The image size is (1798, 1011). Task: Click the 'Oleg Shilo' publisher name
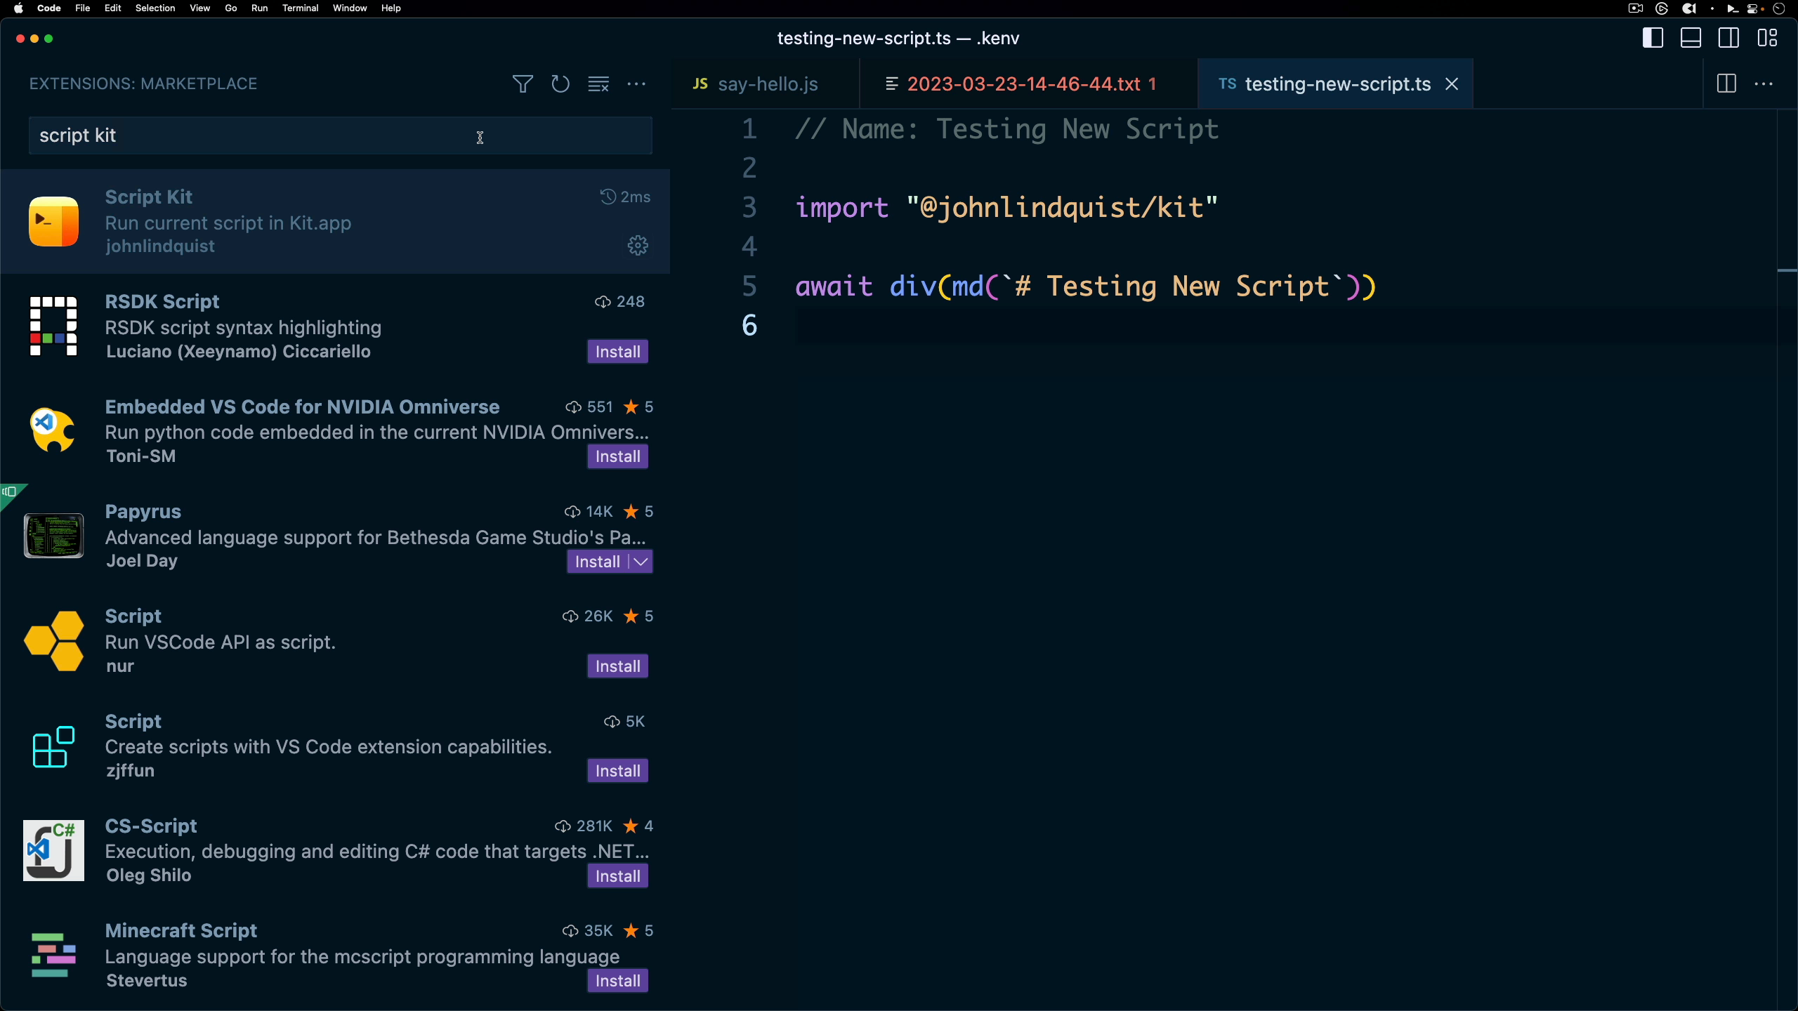(x=149, y=875)
